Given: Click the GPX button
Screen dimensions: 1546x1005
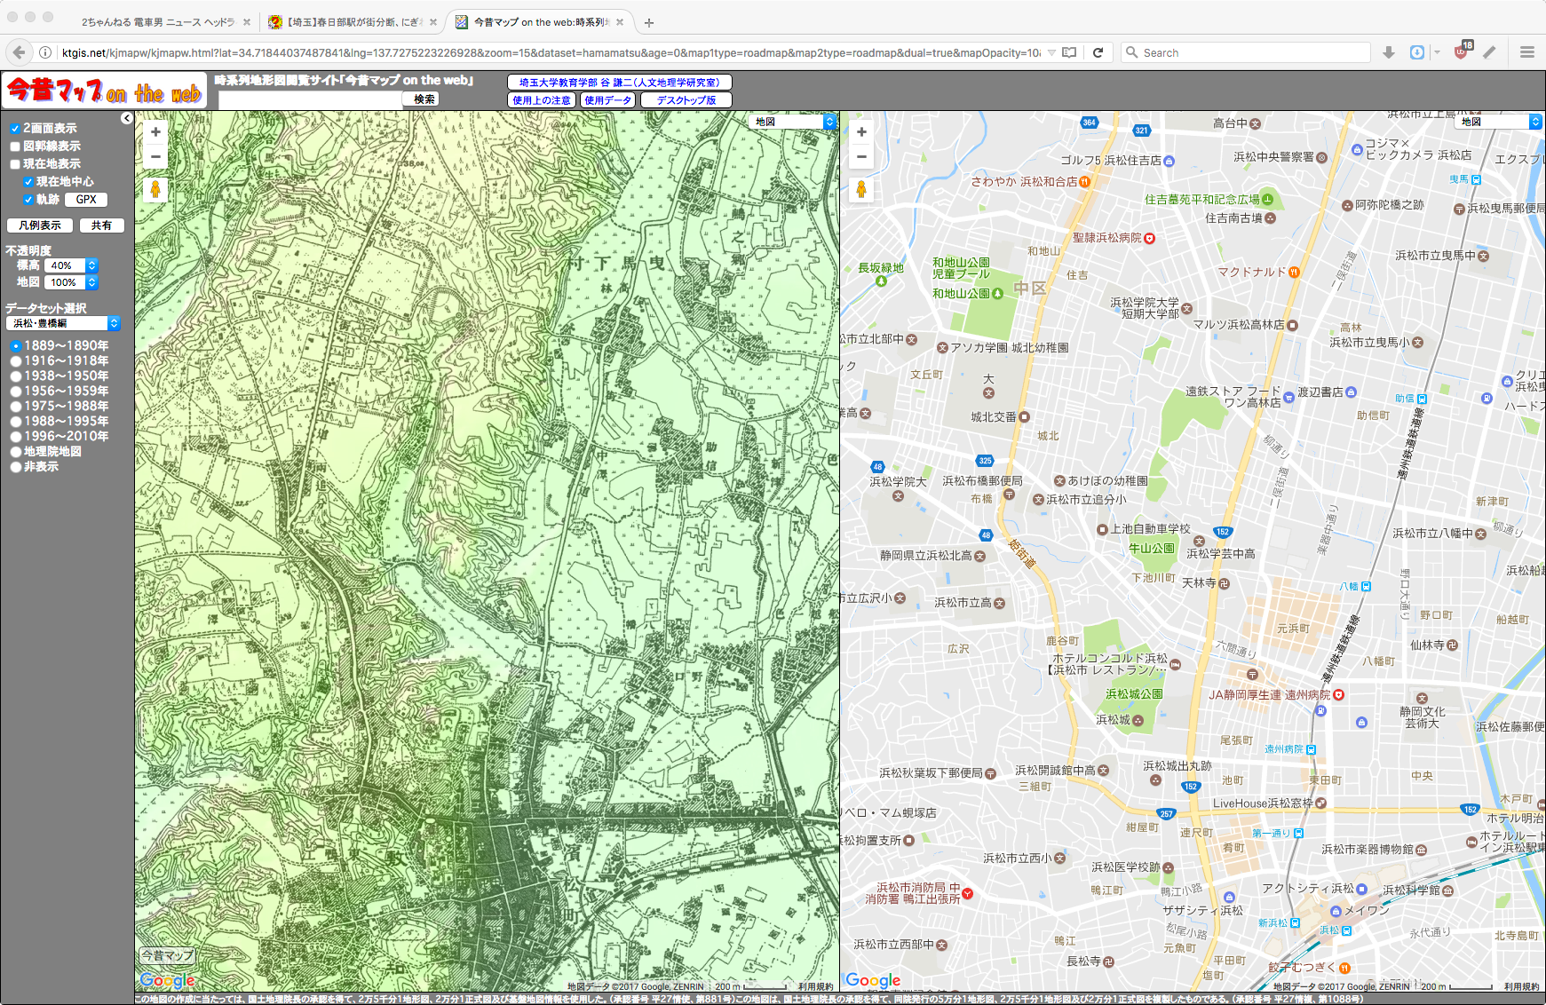Looking at the screenshot, I should coord(86,200).
